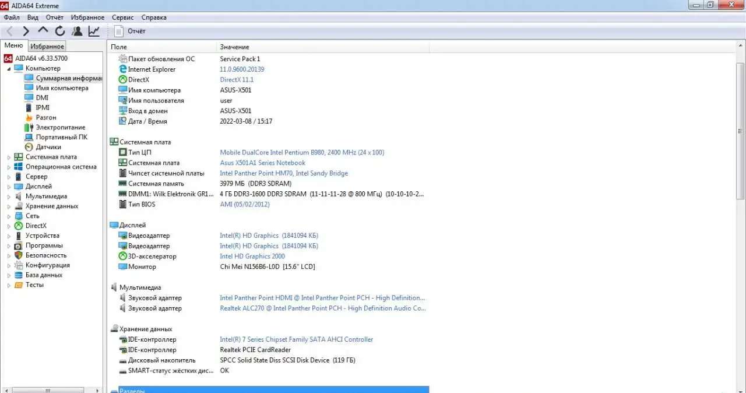746x393 pixels.
Task: Click the Тип ЦП processor icon
Action: click(x=123, y=152)
